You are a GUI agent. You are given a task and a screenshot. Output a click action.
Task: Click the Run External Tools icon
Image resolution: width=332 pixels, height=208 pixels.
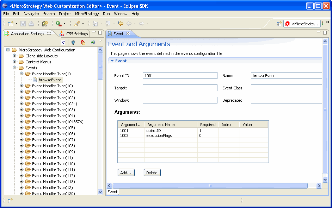(59, 24)
